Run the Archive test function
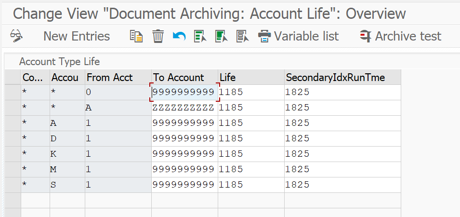The width and height of the screenshot is (460, 217). tap(400, 36)
